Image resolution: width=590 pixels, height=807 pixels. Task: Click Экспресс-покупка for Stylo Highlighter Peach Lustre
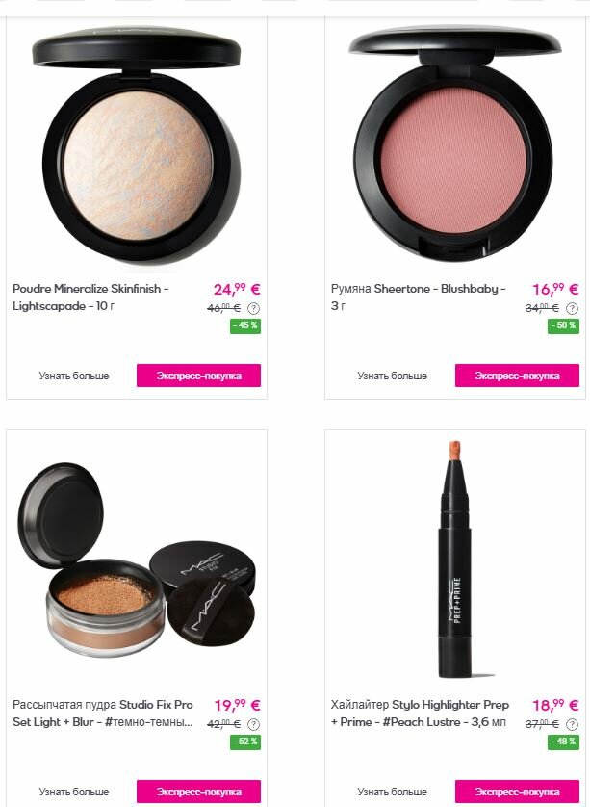(517, 792)
